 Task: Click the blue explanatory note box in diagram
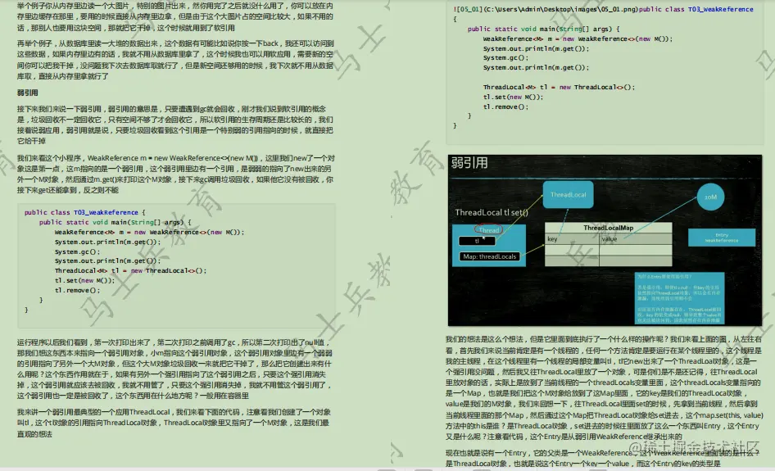(679, 298)
